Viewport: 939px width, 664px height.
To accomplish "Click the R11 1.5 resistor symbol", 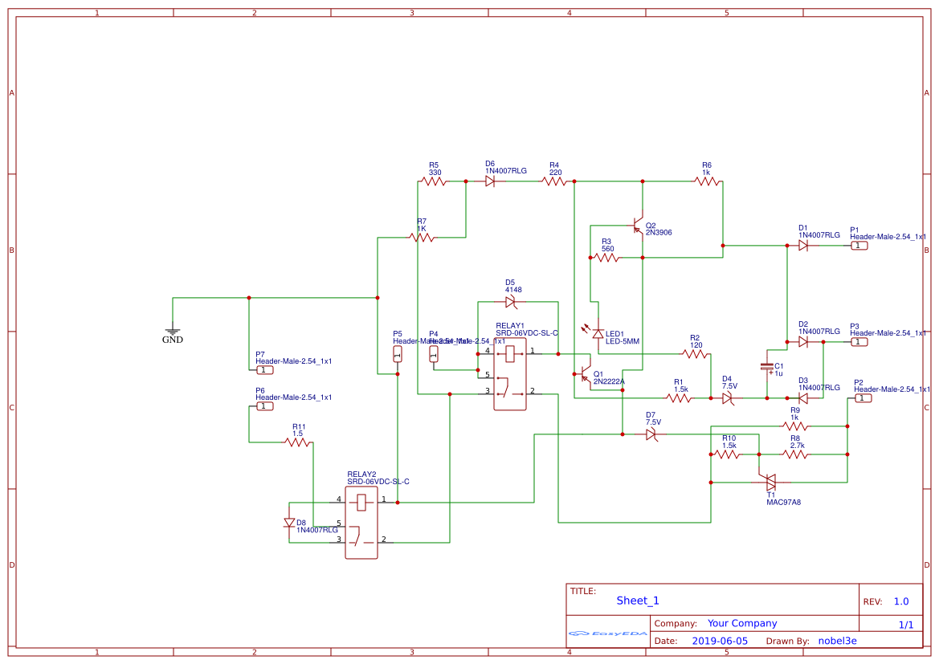I will pyautogui.click(x=298, y=442).
